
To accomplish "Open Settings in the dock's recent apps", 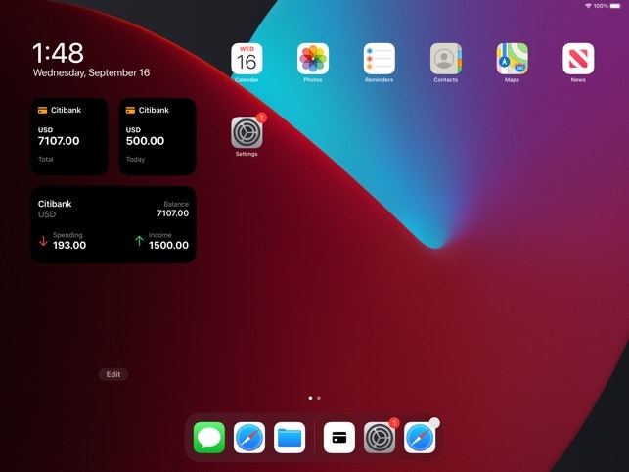I will (380, 438).
